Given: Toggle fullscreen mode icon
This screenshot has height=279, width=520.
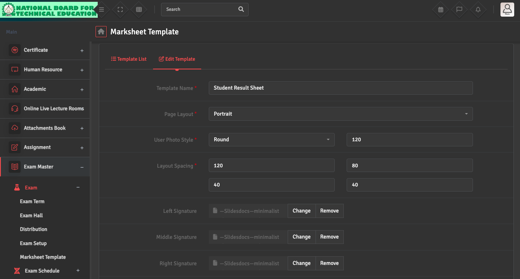Looking at the screenshot, I should pos(120,10).
